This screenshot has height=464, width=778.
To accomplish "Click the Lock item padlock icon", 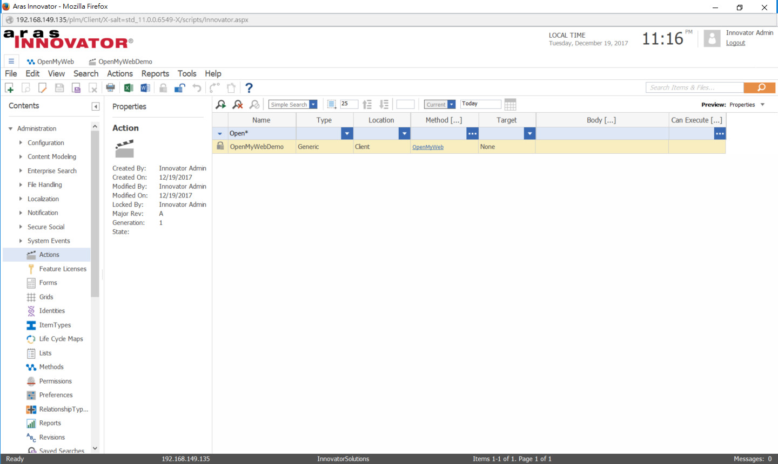I will 163,88.
